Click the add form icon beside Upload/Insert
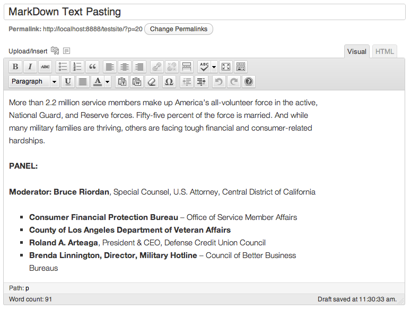 (67, 51)
